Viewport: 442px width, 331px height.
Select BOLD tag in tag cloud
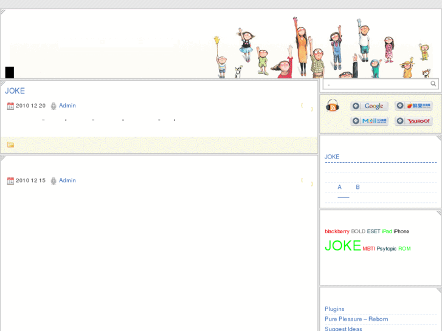358,231
